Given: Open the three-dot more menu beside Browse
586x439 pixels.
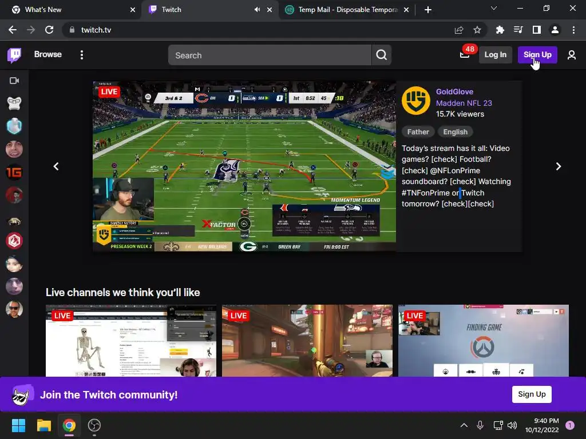Looking at the screenshot, I should coord(82,55).
